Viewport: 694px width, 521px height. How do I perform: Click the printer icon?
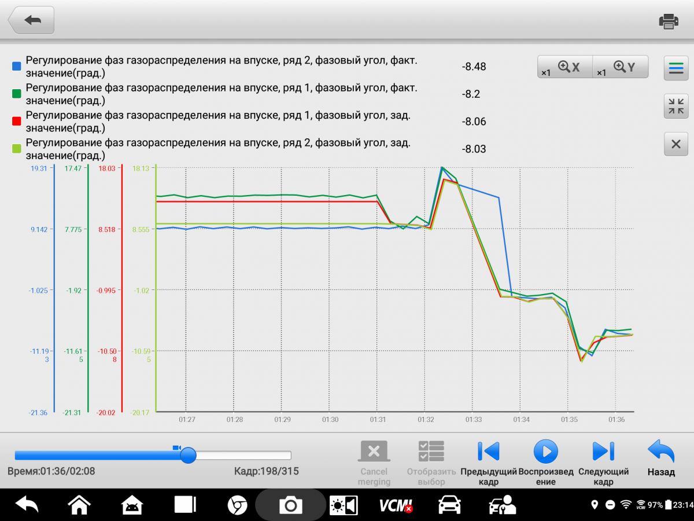coord(669,21)
